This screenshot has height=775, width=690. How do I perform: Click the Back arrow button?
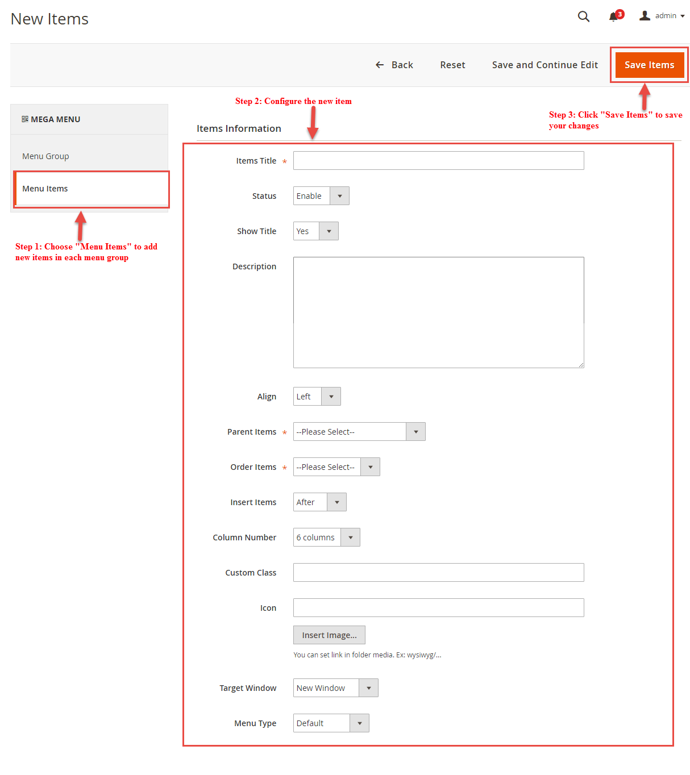coord(394,65)
